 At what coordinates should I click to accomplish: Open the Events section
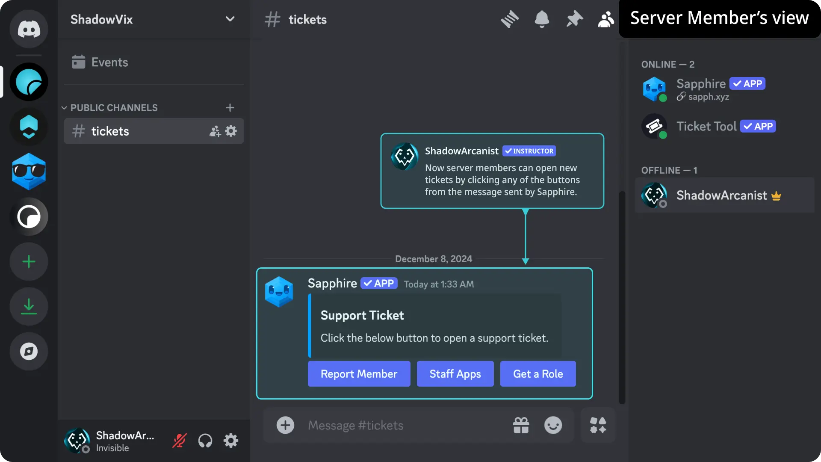click(x=154, y=62)
